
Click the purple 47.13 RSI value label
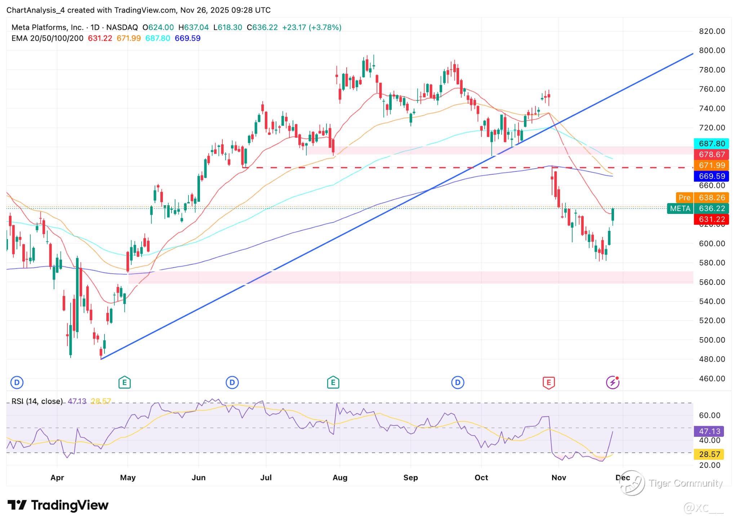point(709,431)
